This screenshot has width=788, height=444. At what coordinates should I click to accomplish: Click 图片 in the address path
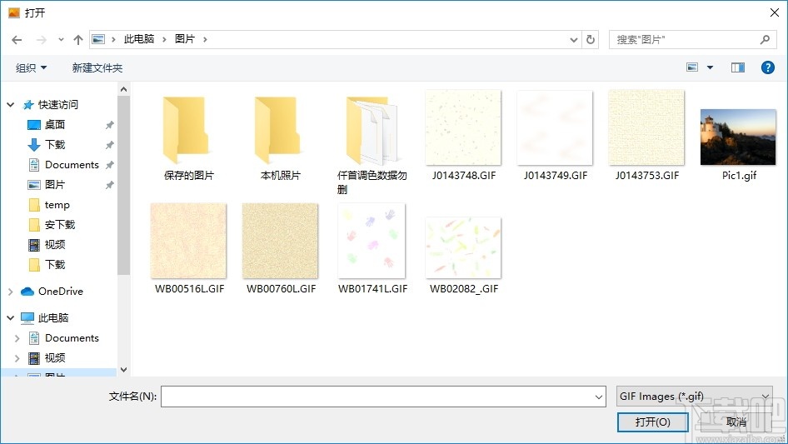click(x=184, y=39)
